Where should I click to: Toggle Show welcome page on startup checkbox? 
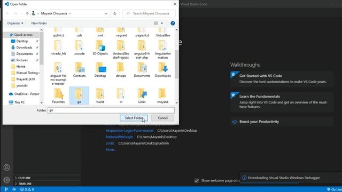click(197, 180)
